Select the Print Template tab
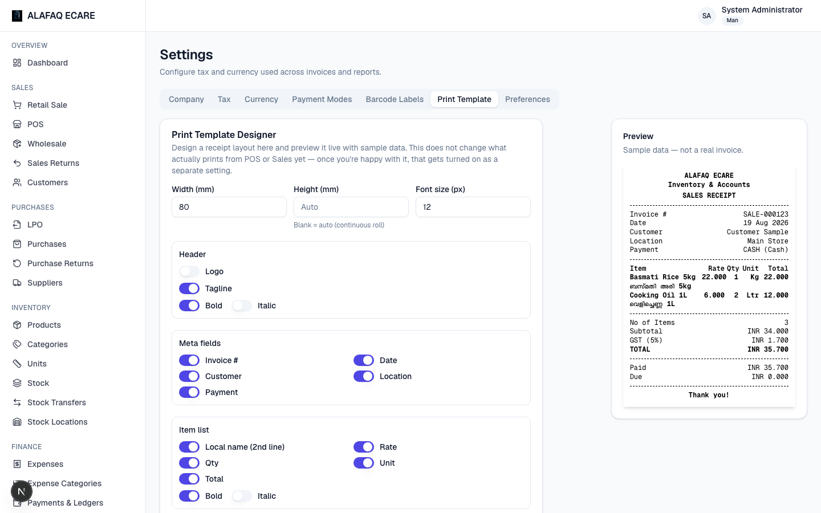The width and height of the screenshot is (821, 513). coord(464,99)
